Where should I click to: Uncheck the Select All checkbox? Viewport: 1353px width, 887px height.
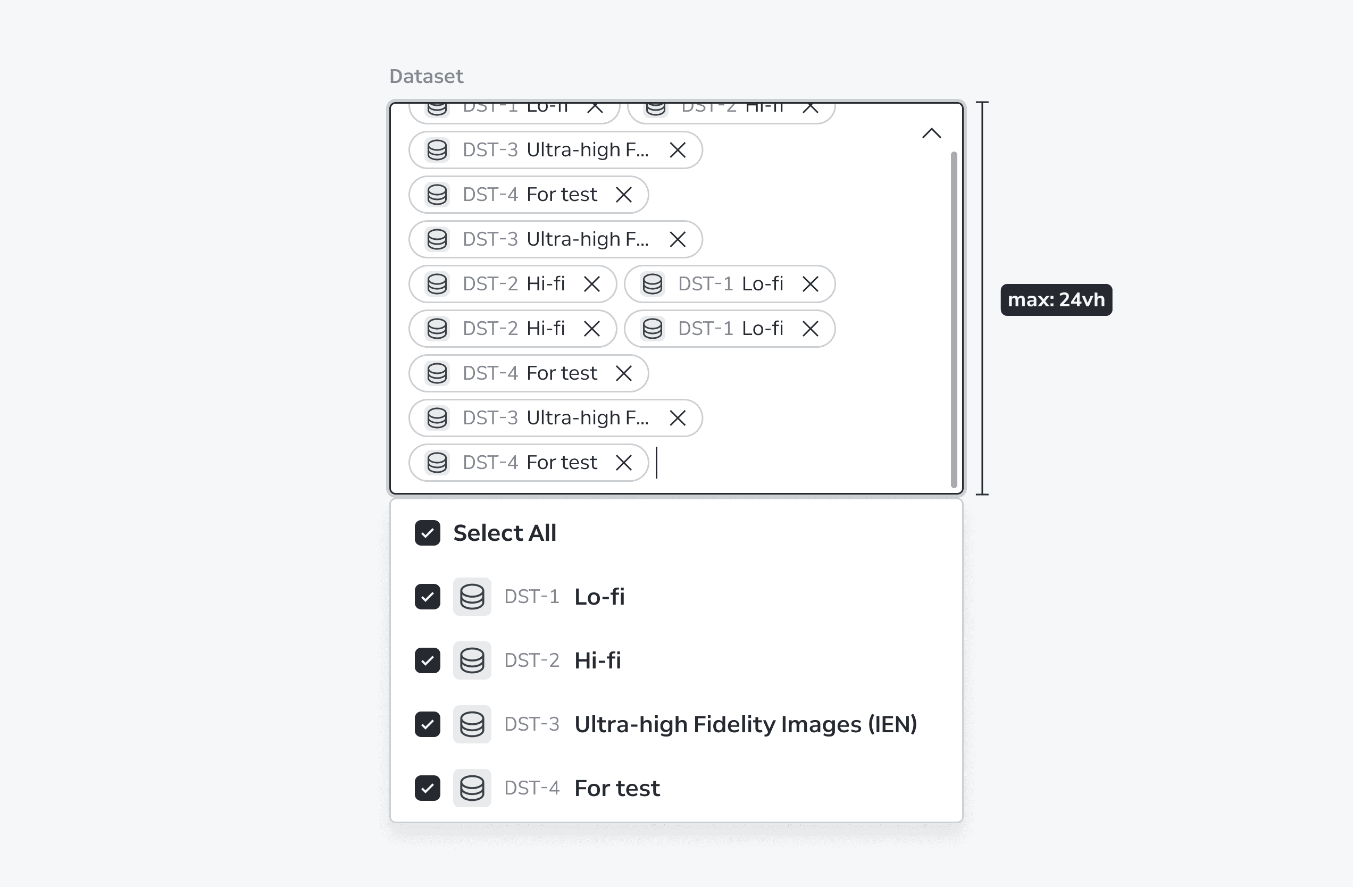pyautogui.click(x=428, y=533)
